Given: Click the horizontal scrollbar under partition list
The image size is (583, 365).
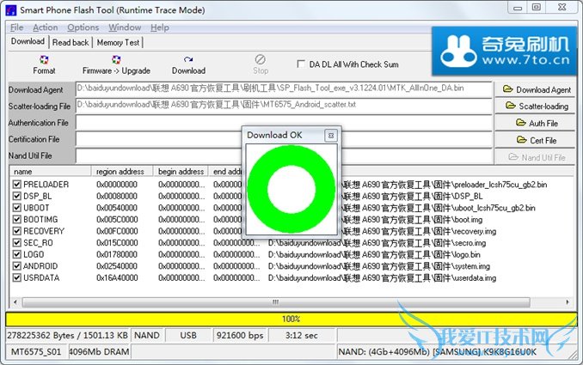Looking at the screenshot, I should click(275, 301).
